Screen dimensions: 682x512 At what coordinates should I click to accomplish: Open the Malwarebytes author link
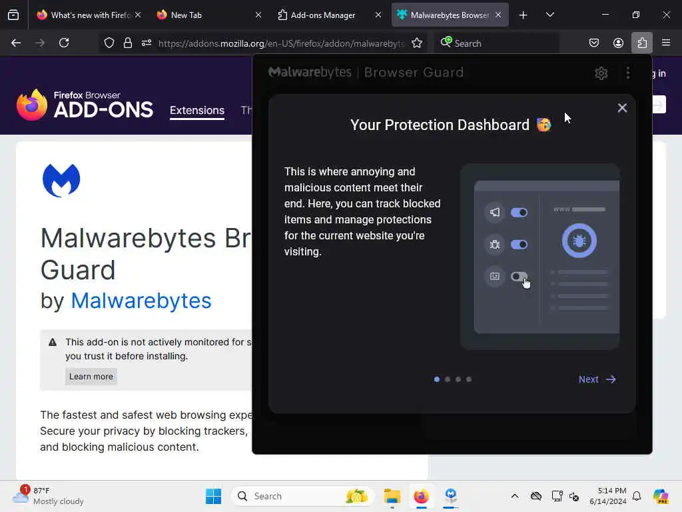click(x=141, y=301)
